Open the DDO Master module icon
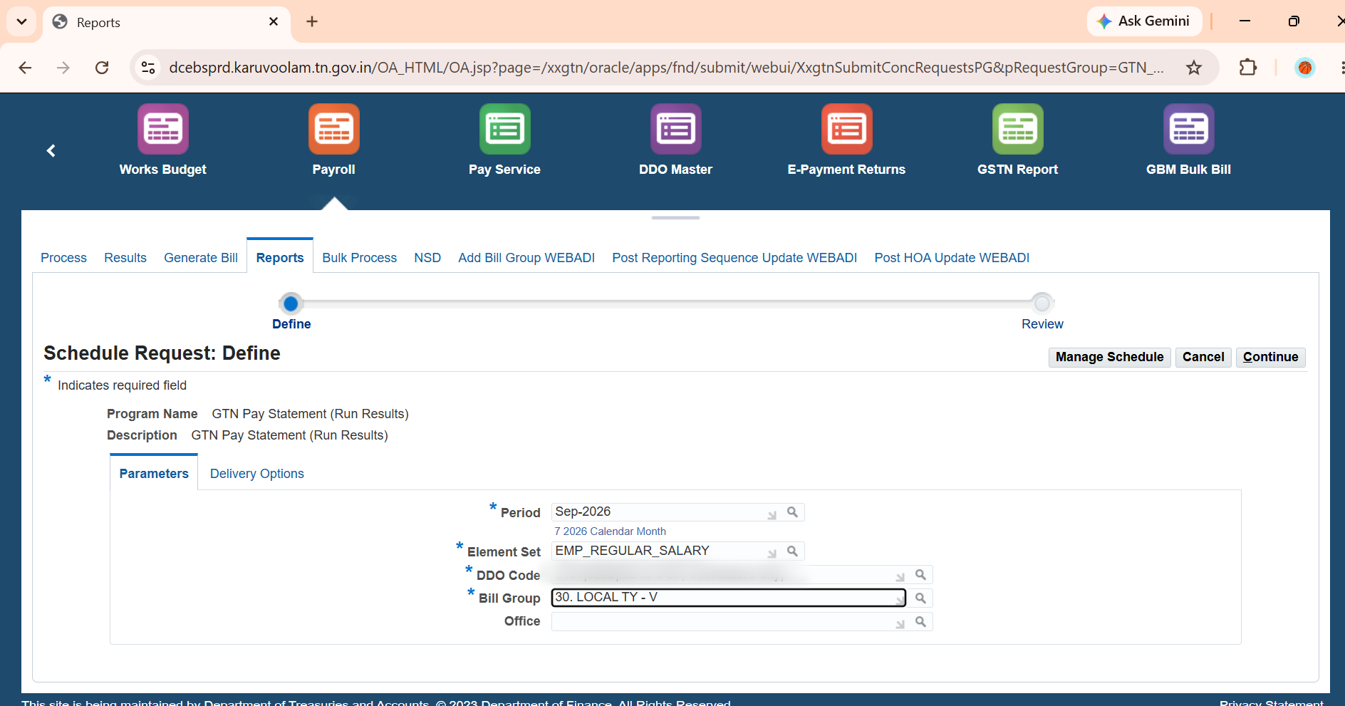The height and width of the screenshot is (706, 1345). pyautogui.click(x=676, y=129)
